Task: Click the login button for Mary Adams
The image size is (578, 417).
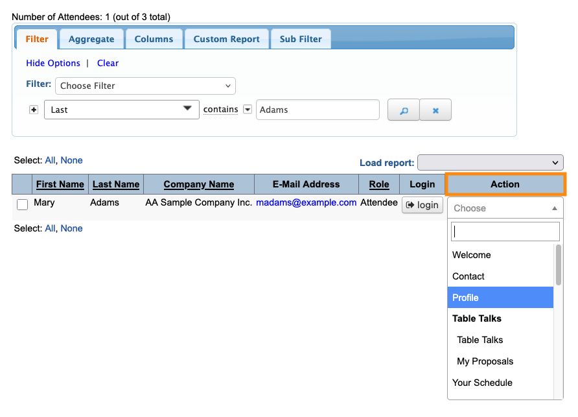Action: click(422, 205)
